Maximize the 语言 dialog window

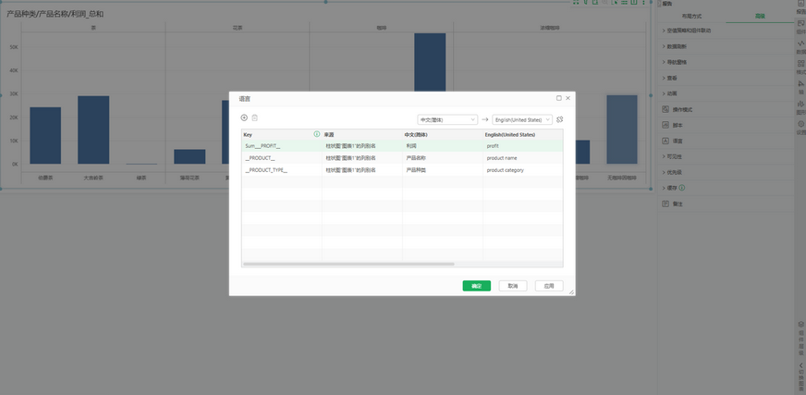[x=558, y=98]
